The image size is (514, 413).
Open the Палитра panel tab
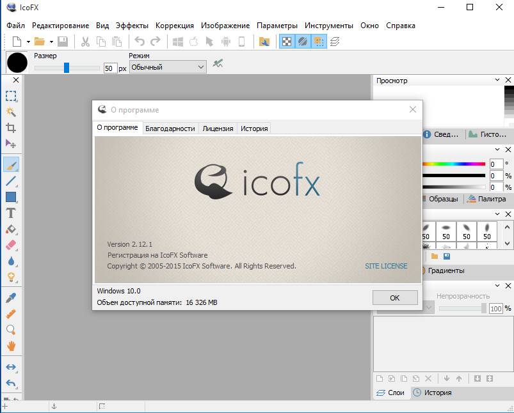486,199
